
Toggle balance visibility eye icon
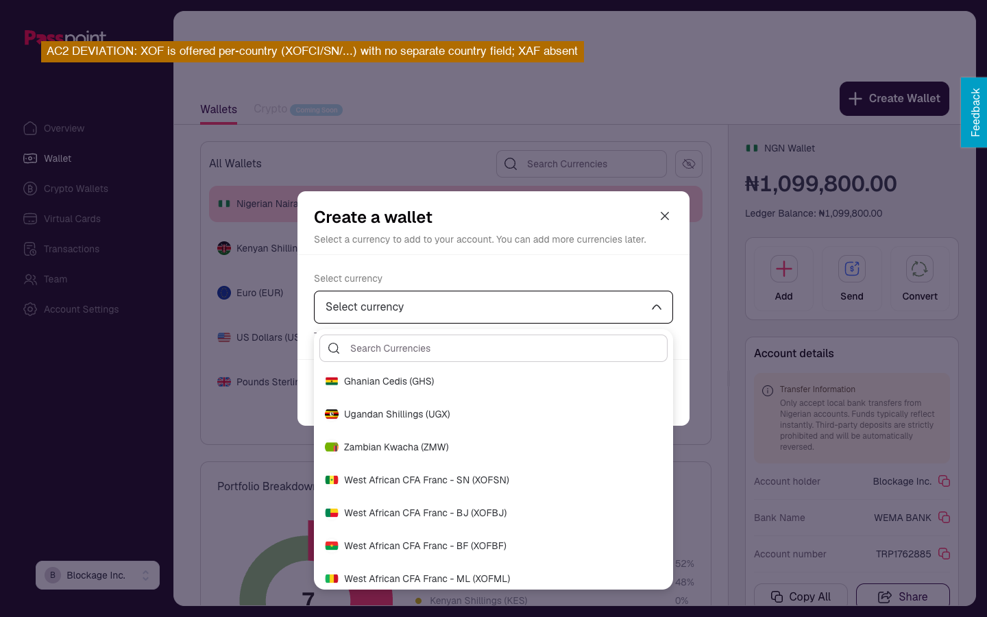[x=689, y=164]
